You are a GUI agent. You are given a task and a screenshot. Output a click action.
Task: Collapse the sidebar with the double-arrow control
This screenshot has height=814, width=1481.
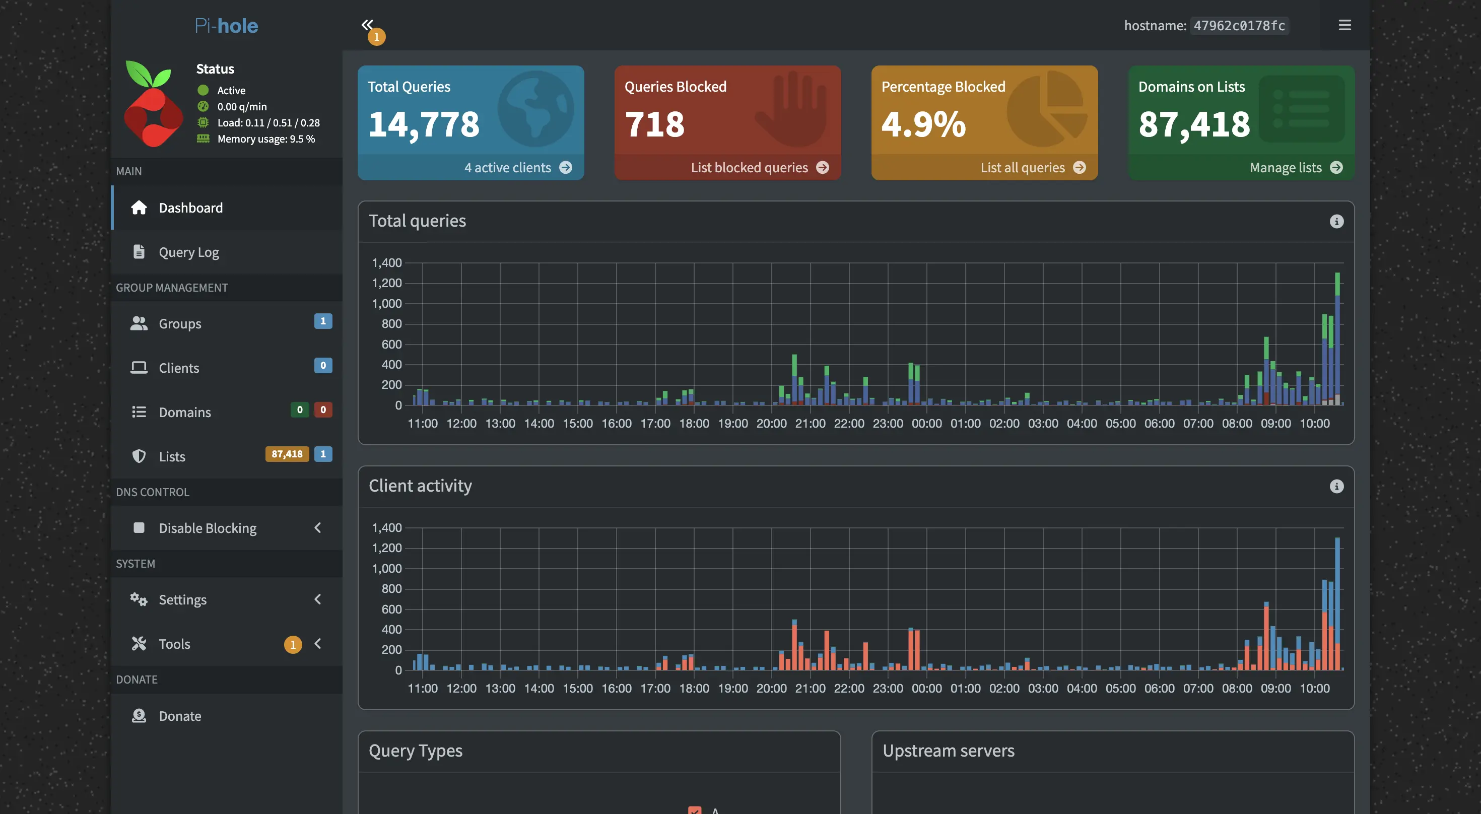(x=368, y=25)
